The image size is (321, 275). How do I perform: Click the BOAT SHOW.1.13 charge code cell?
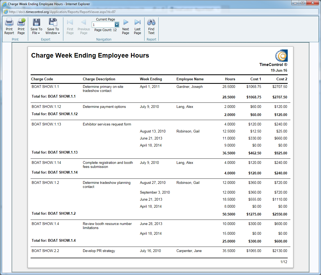pyautogui.click(x=46, y=124)
